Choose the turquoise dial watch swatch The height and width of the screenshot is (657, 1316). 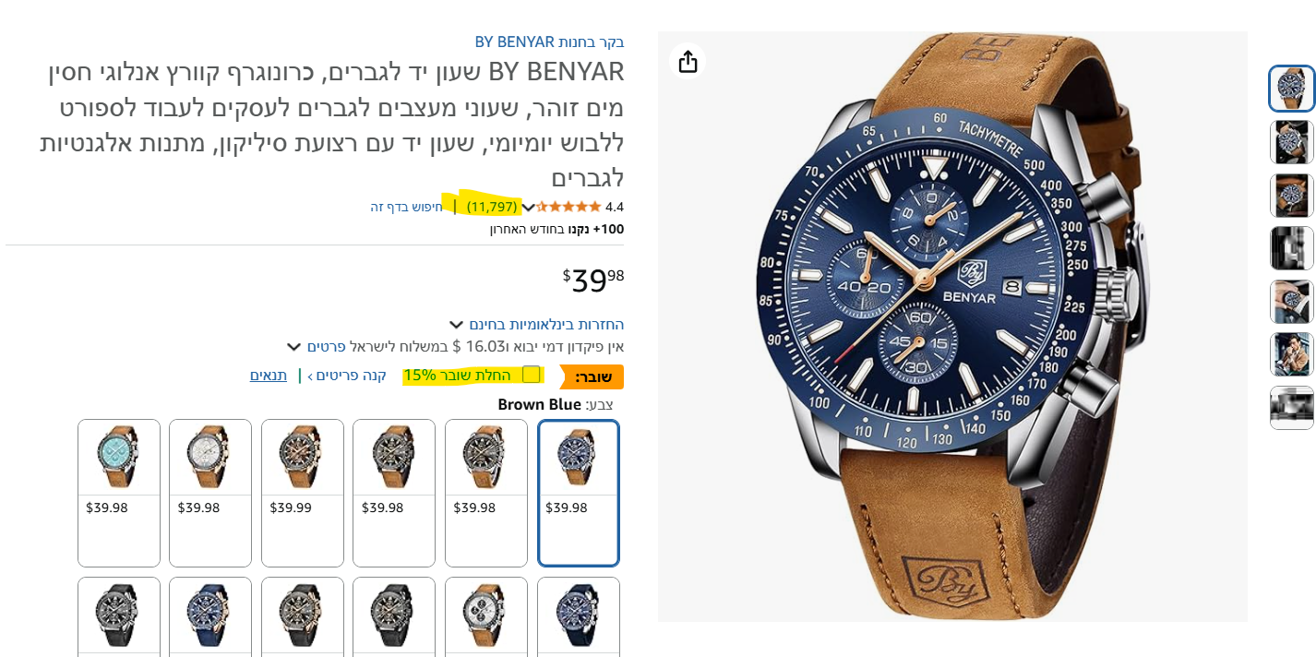[119, 493]
